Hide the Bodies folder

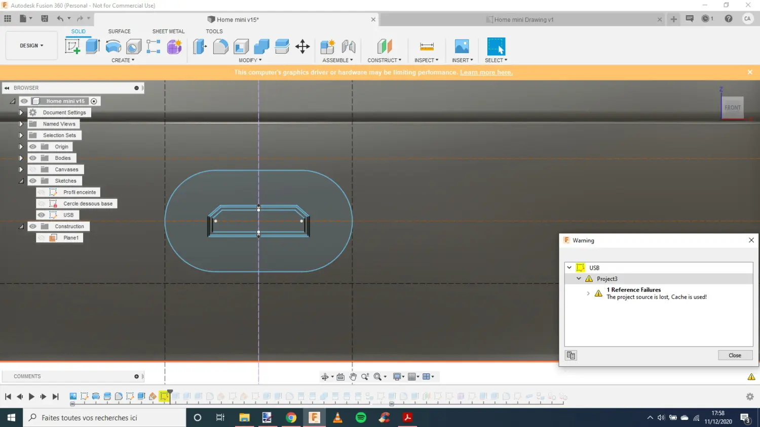pyautogui.click(x=33, y=158)
